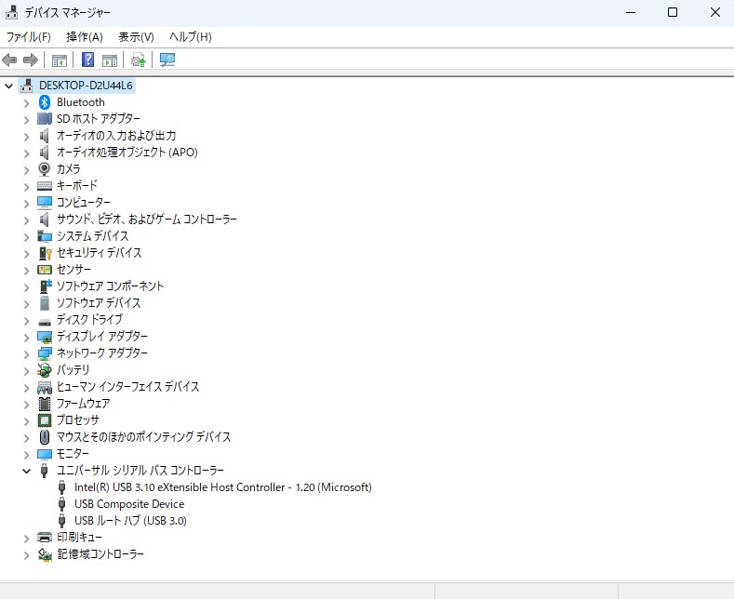Viewport: 734px width, 599px height.
Task: Expand the 記憶域コントローラー category
Action: 27,555
